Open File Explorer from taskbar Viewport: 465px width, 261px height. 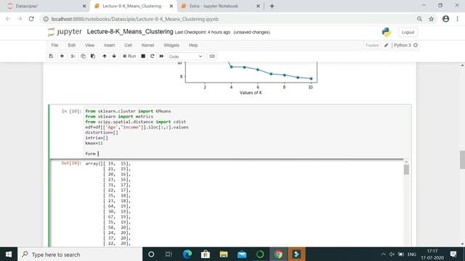coord(224,254)
